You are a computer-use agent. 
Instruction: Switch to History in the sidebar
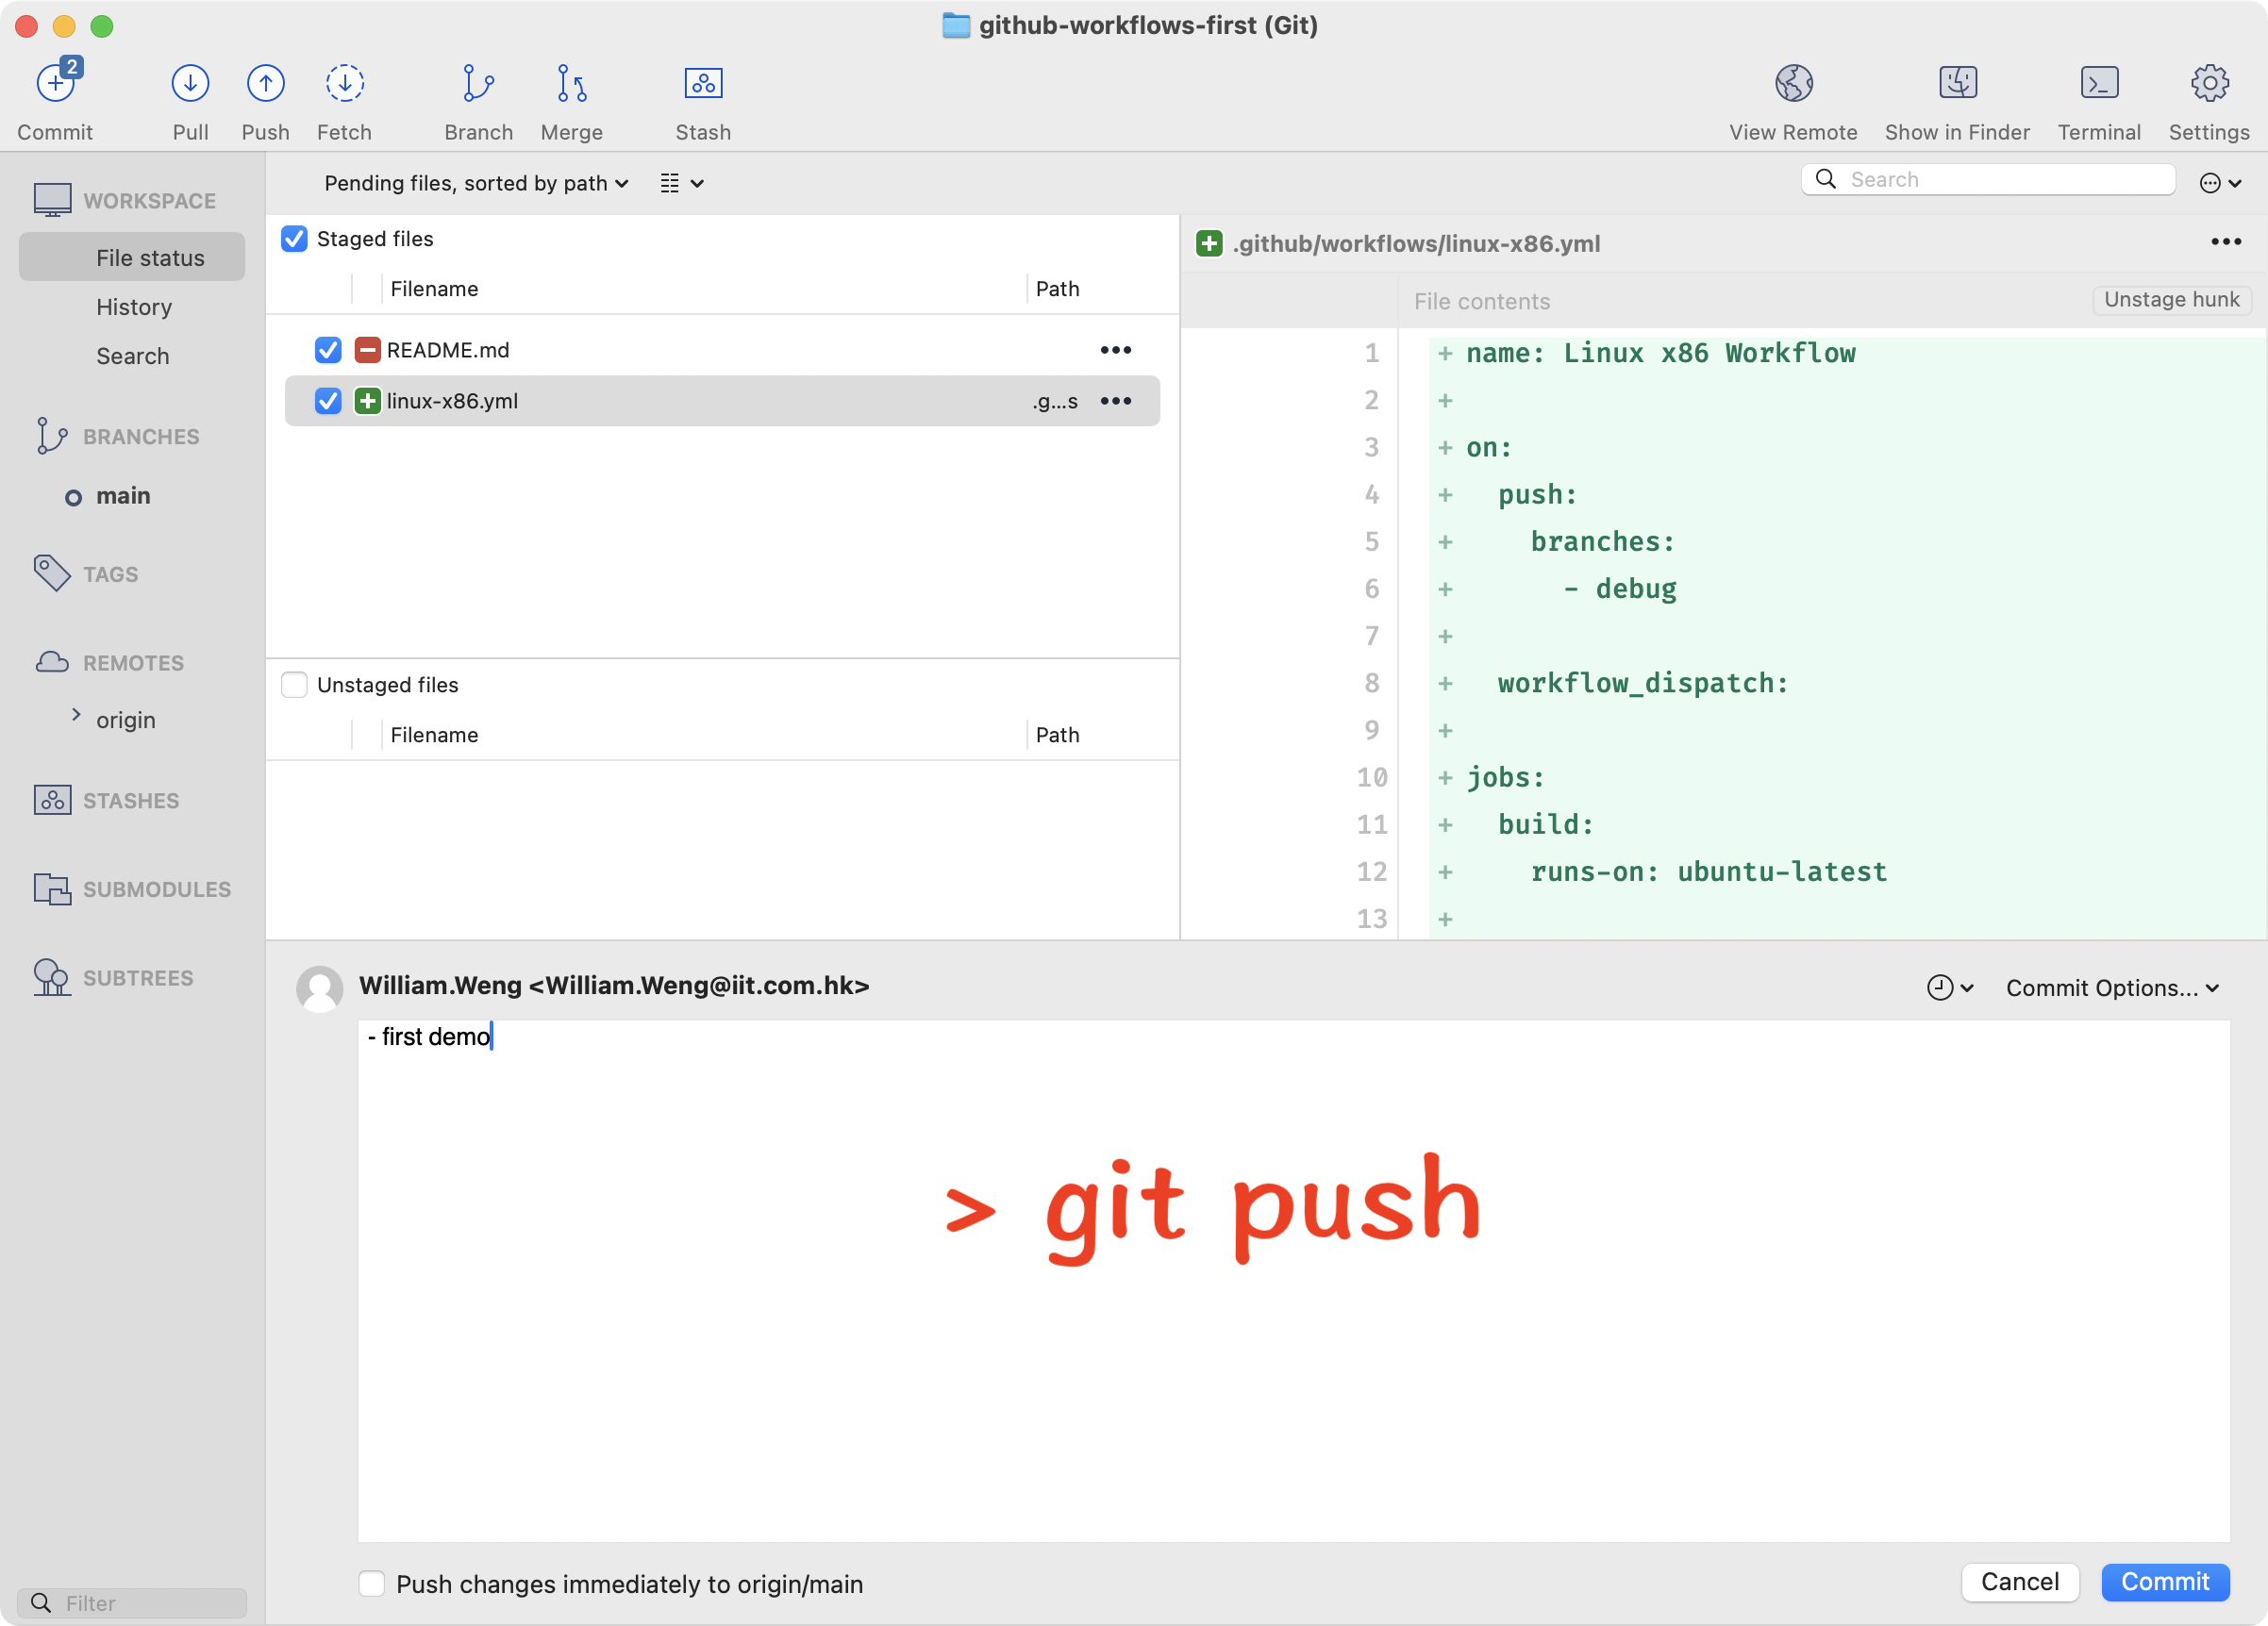[134, 307]
